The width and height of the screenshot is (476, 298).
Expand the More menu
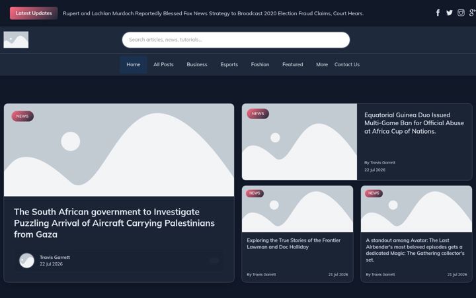(322, 64)
